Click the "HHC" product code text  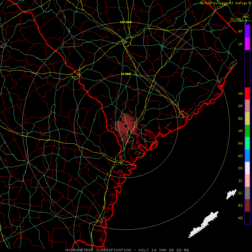246,17
